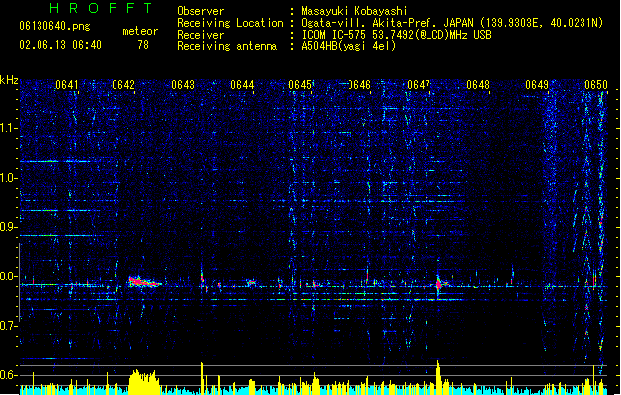Click the Receiving antenna label
621x395 pixels.
point(227,46)
